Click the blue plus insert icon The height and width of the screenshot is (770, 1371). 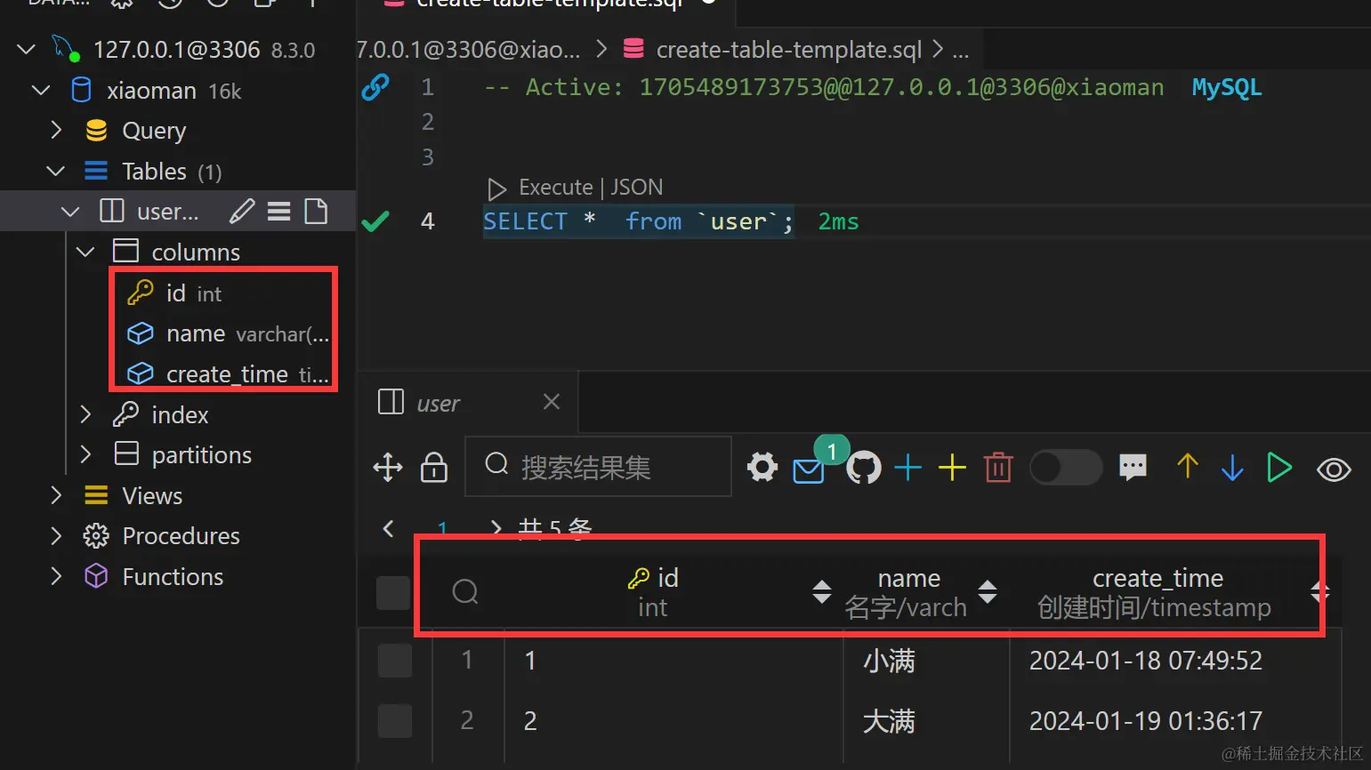tap(907, 467)
